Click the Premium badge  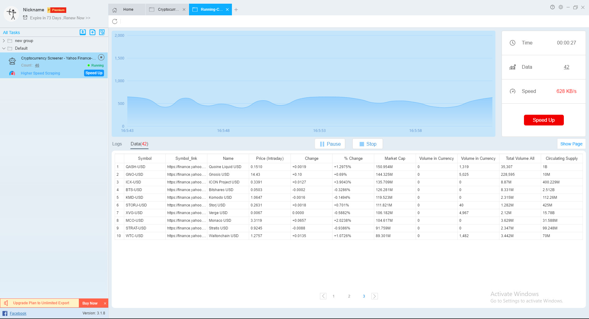(57, 10)
